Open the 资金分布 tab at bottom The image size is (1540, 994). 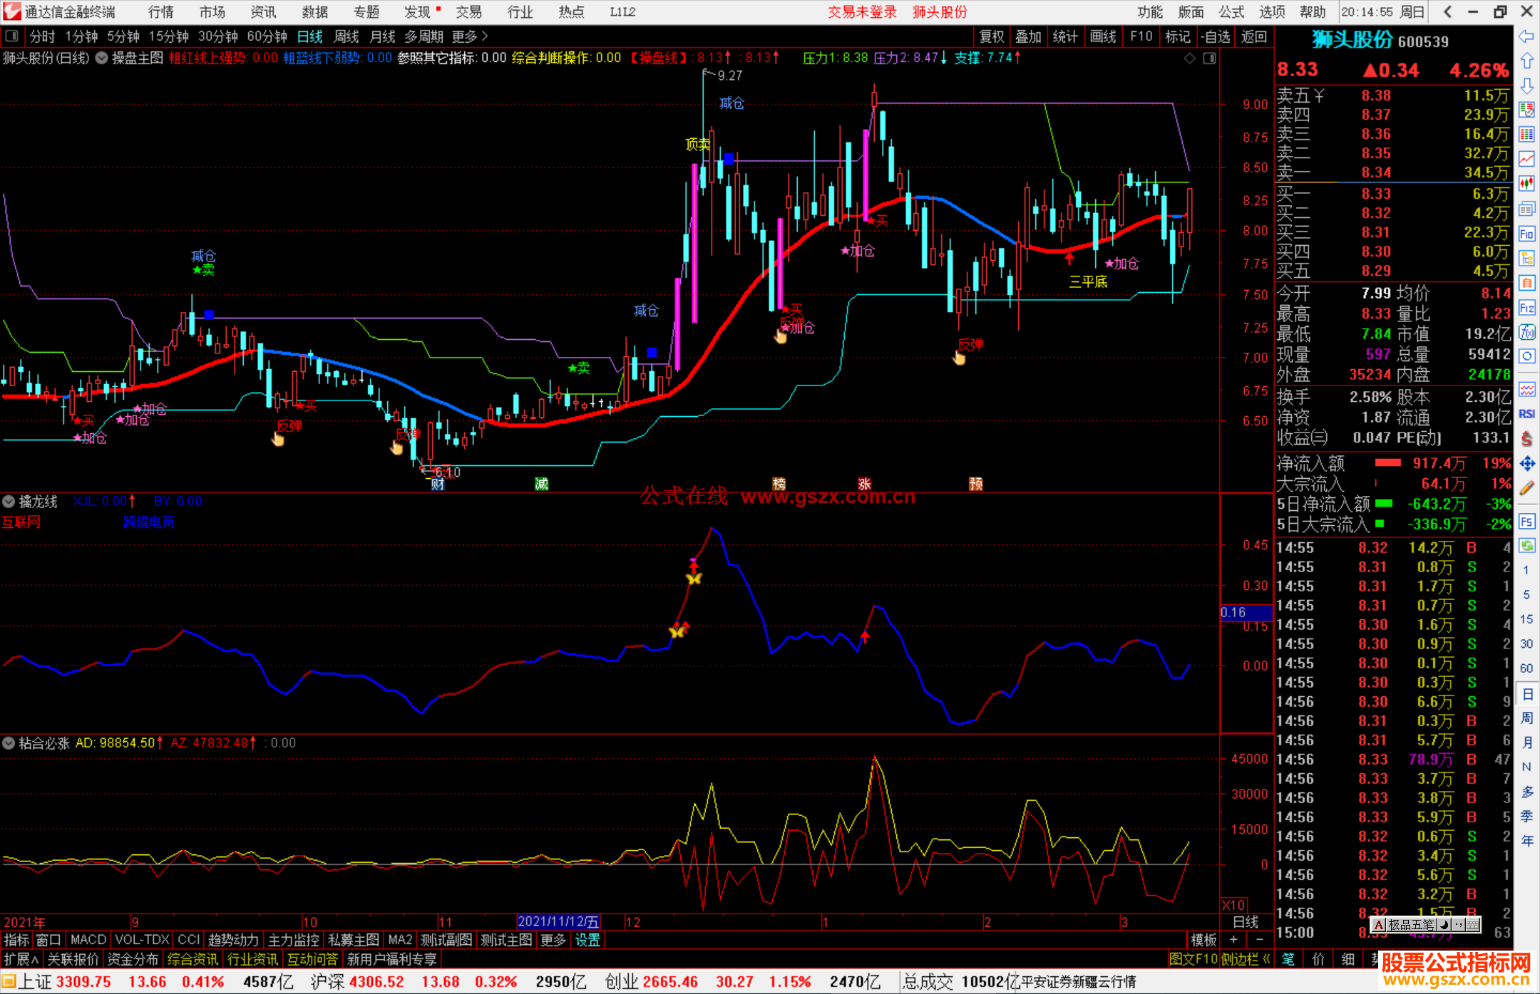pyautogui.click(x=133, y=960)
